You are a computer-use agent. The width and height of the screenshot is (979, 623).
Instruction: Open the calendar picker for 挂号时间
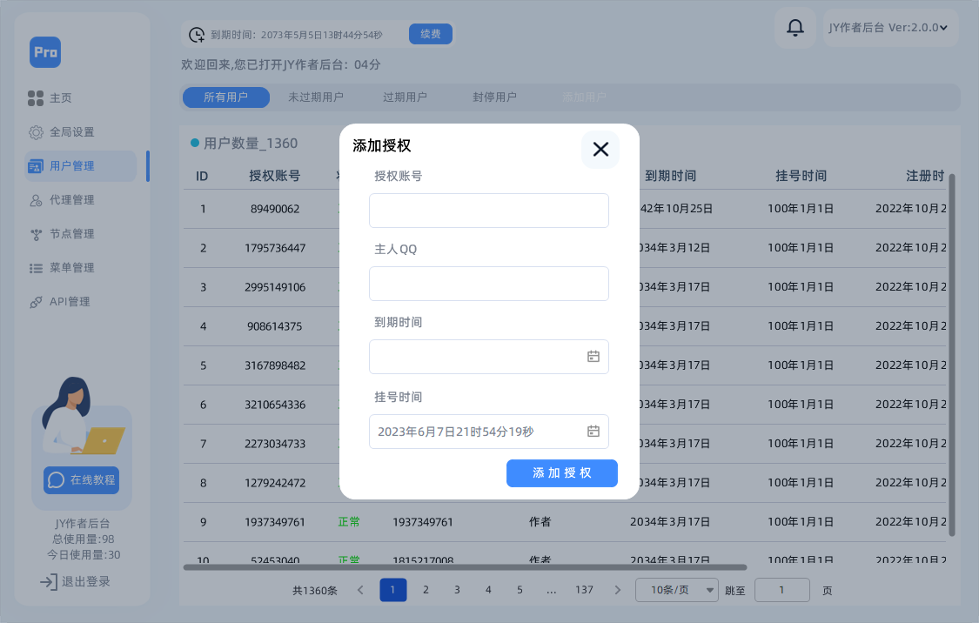click(x=594, y=432)
